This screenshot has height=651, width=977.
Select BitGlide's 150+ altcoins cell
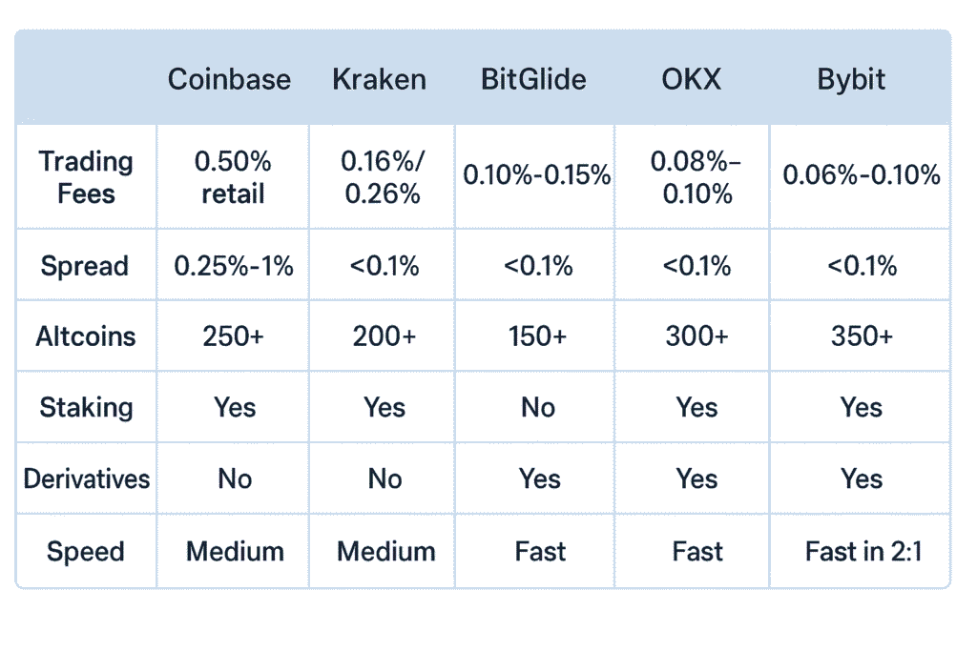[x=538, y=336]
